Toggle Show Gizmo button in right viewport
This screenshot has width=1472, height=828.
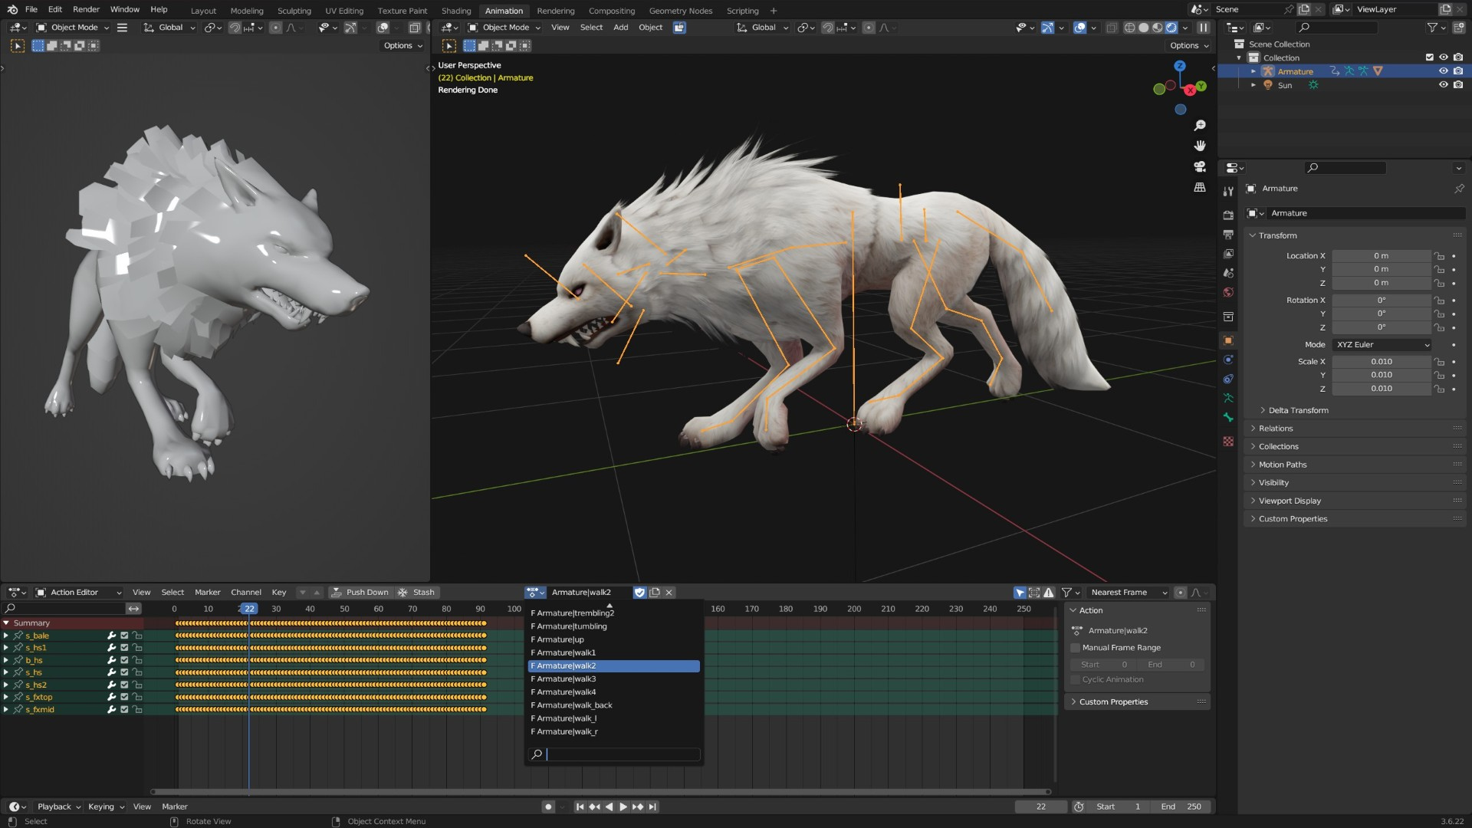click(1047, 28)
